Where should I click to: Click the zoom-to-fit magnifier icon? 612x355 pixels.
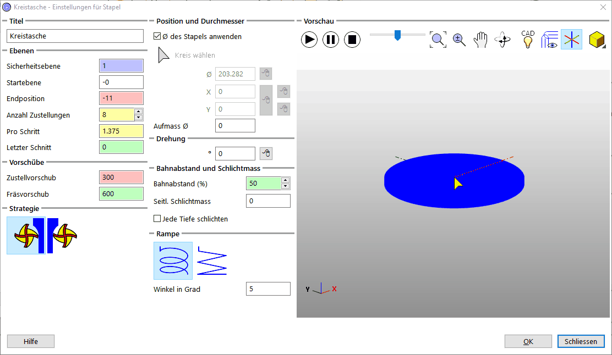click(438, 40)
